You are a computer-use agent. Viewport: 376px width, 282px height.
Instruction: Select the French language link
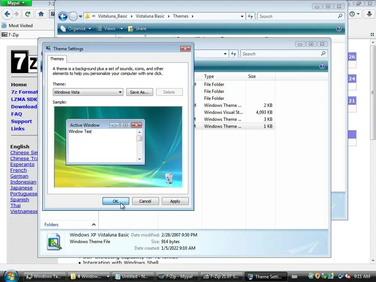click(18, 170)
